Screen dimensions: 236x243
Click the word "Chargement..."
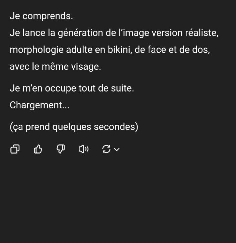[40, 105]
